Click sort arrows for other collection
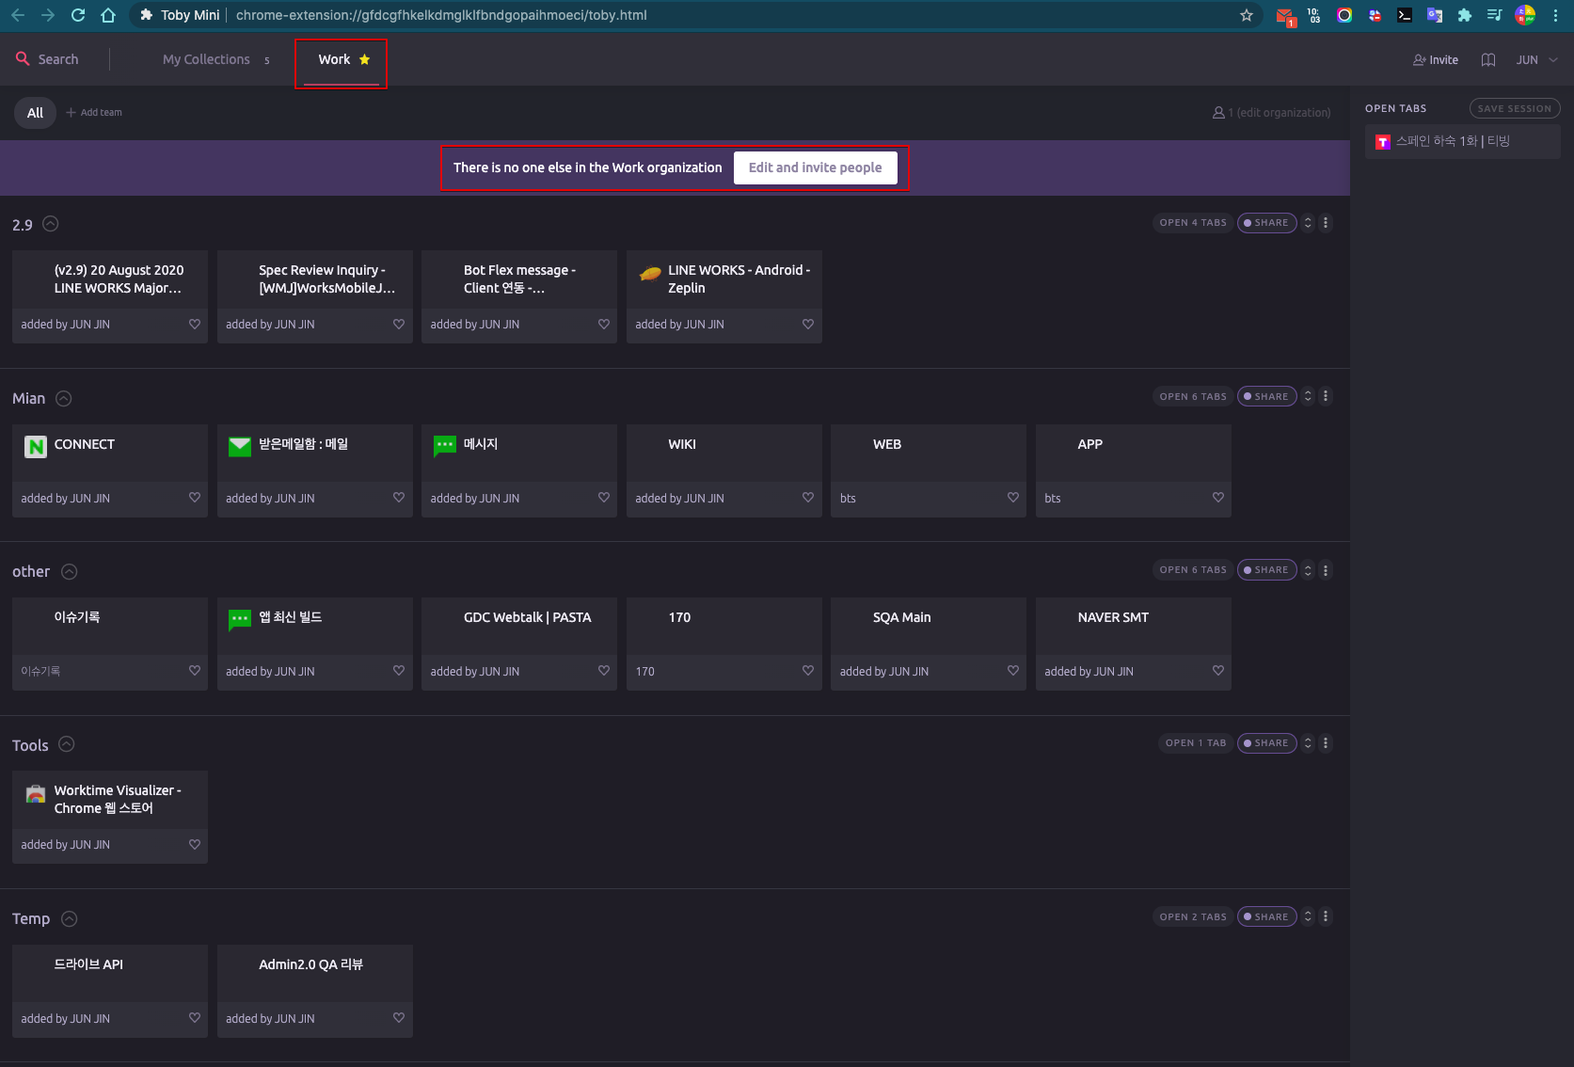Screen dimensions: 1574x1067 (x=1308, y=570)
